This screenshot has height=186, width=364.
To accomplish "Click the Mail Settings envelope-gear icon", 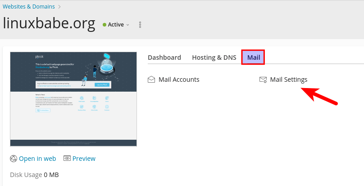I will tap(263, 80).
